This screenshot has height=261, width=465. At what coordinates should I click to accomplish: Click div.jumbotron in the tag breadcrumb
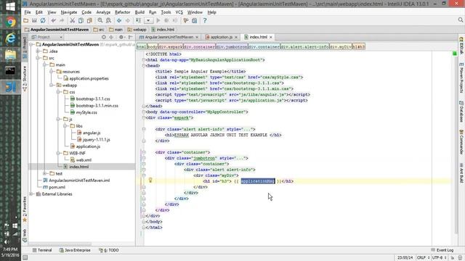click(x=232, y=46)
